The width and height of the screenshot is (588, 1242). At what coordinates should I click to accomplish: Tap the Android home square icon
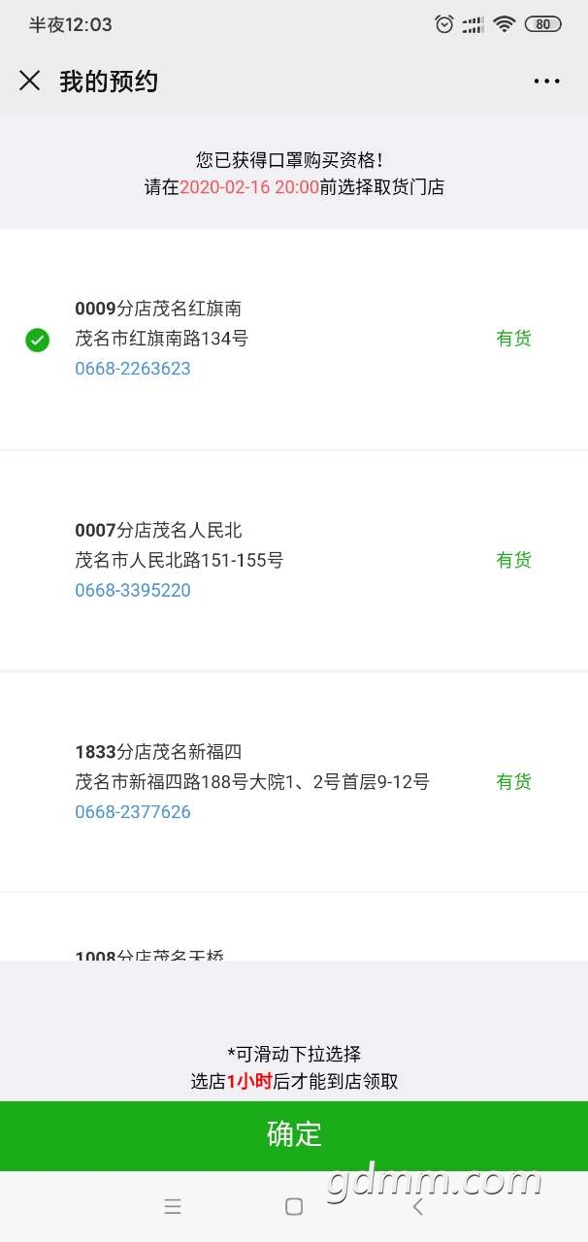pos(294,1206)
